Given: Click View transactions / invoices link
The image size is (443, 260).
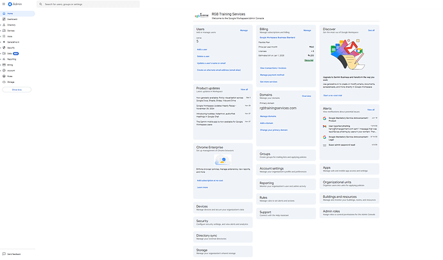Looking at the screenshot, I should pos(274,68).
